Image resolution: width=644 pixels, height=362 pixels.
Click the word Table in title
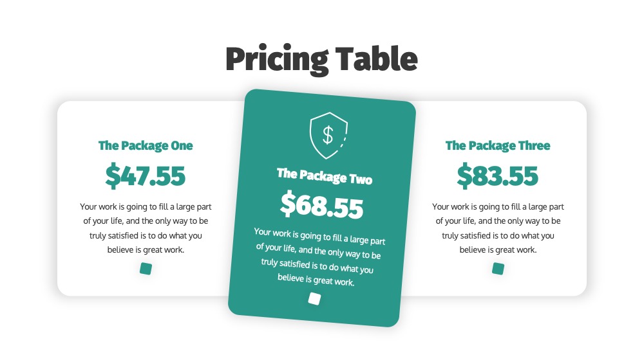coord(377,59)
